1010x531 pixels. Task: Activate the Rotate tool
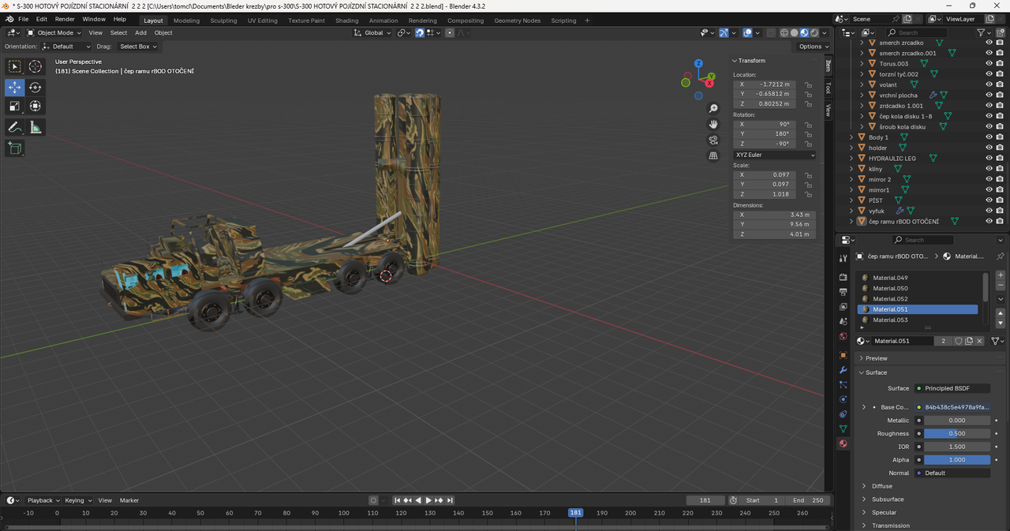click(x=36, y=88)
